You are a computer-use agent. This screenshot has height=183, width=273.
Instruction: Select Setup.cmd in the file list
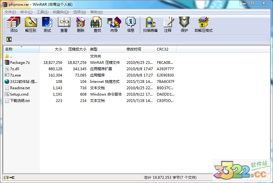(x=19, y=94)
